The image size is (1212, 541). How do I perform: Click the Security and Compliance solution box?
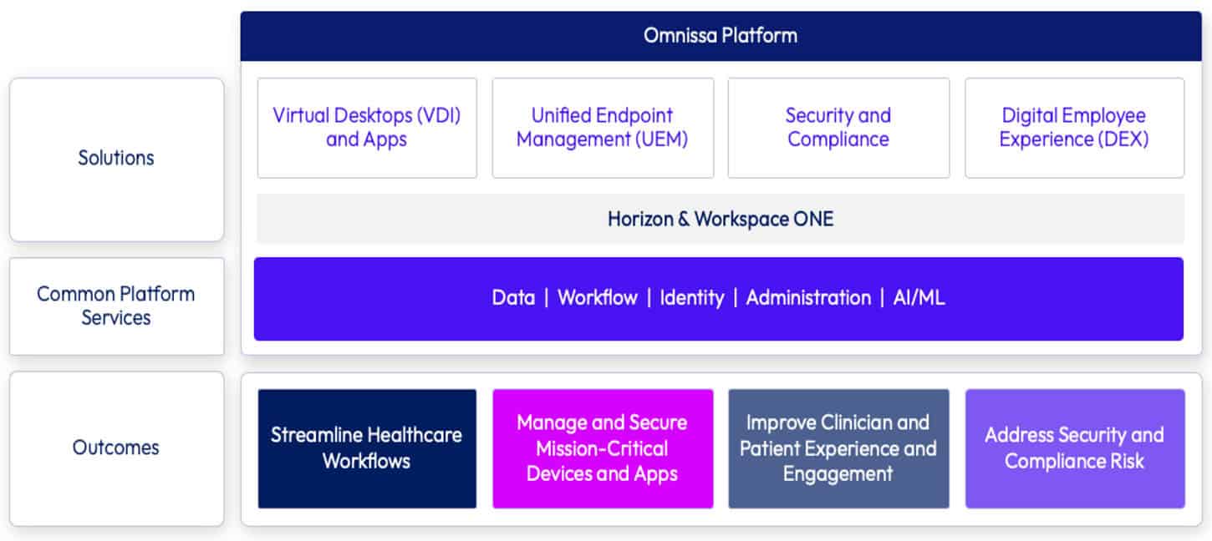[x=838, y=128]
